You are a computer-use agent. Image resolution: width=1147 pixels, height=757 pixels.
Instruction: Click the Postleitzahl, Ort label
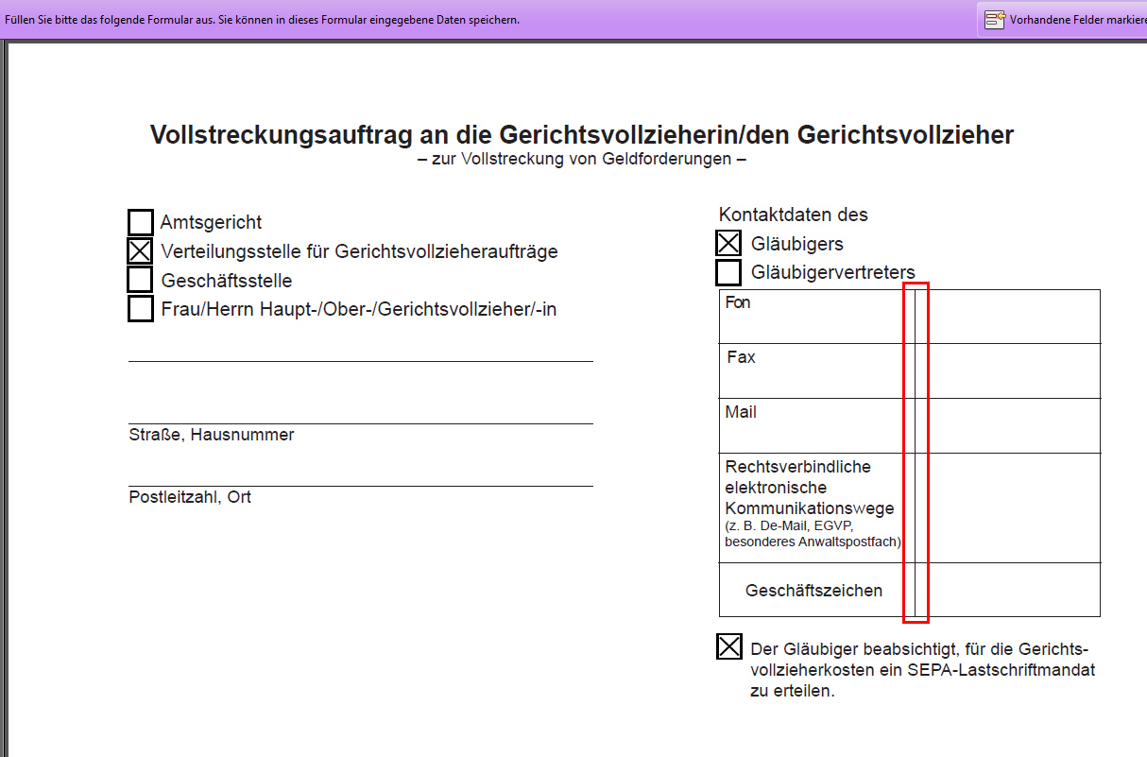(x=190, y=497)
